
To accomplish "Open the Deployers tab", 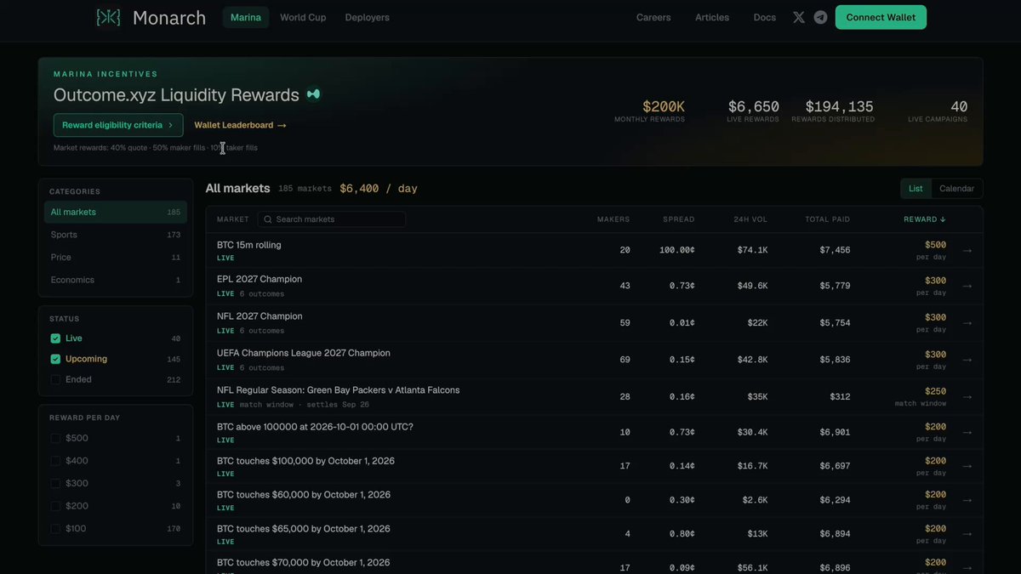I will [368, 17].
